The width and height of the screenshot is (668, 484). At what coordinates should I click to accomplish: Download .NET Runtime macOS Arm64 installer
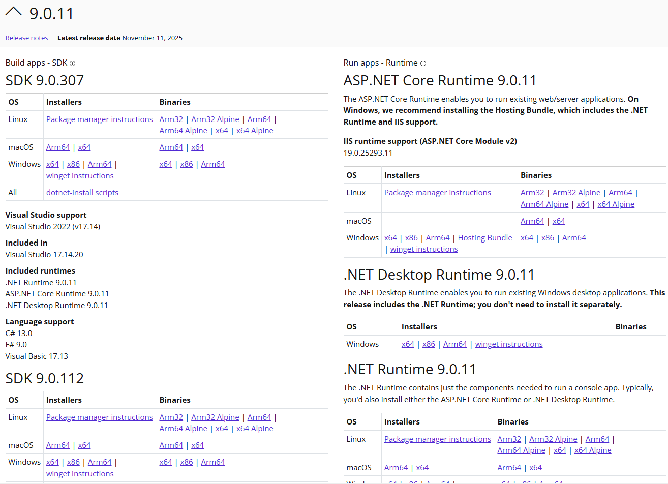396,468
